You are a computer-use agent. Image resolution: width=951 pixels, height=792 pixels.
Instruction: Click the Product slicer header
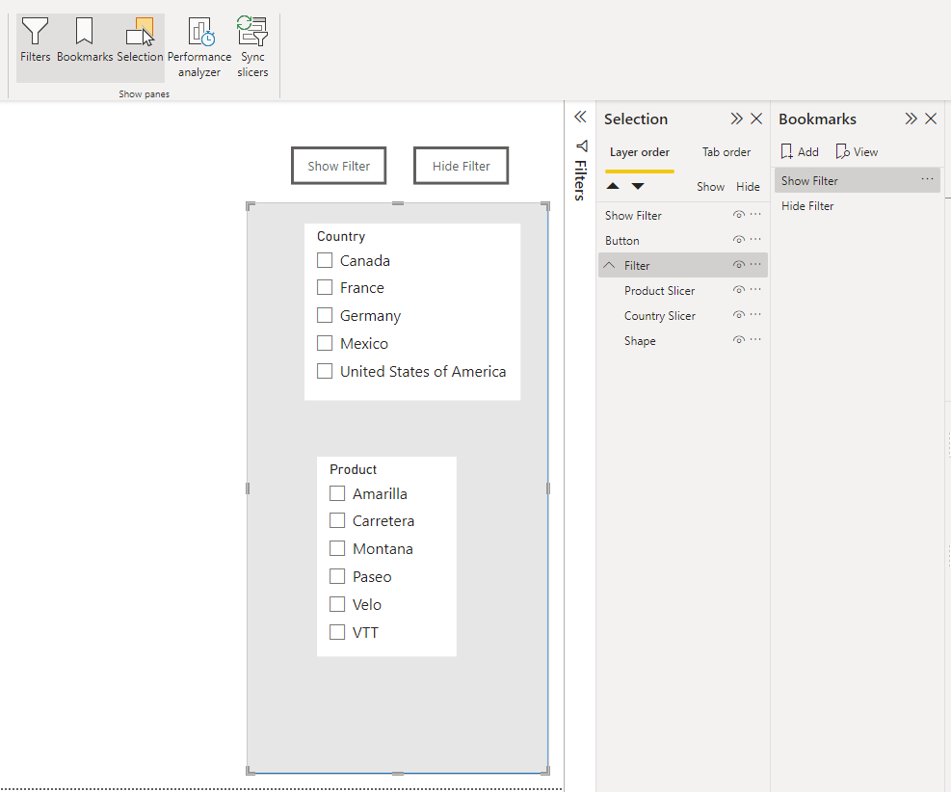pos(353,469)
